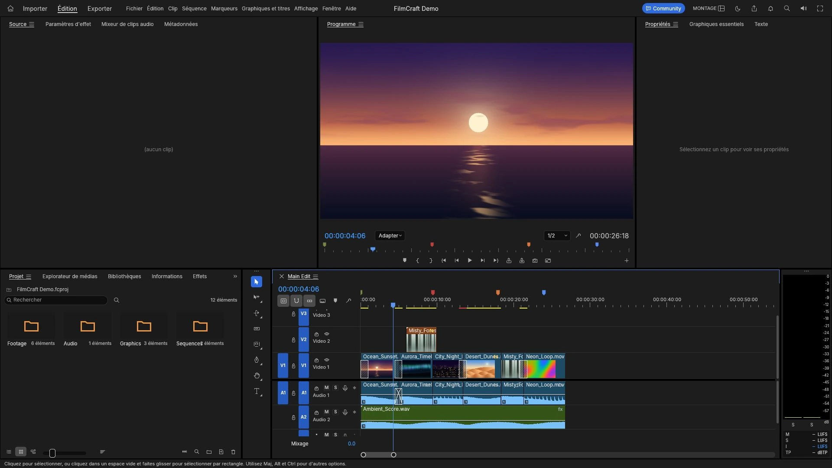
Task: Click the Play button in Program monitor
Action: coord(470,260)
